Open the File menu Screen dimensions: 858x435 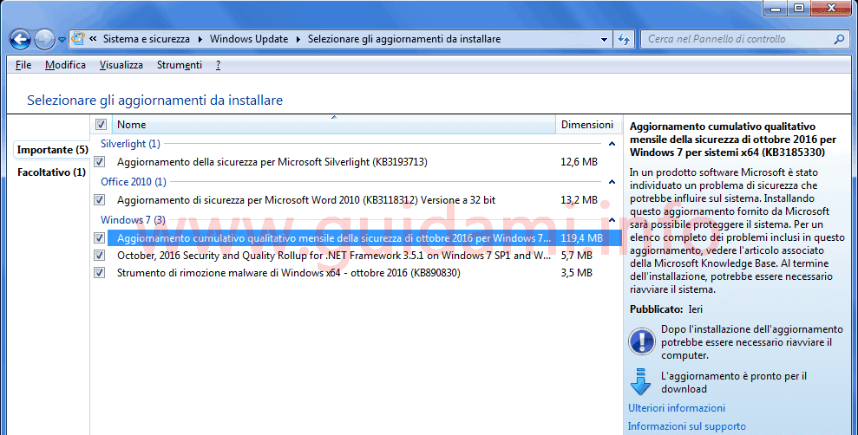[x=23, y=65]
